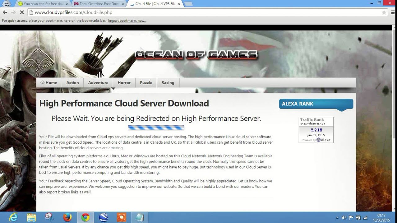This screenshot has height=223, width=397.
Task: Open the Puzzle games category
Action: click(x=146, y=83)
